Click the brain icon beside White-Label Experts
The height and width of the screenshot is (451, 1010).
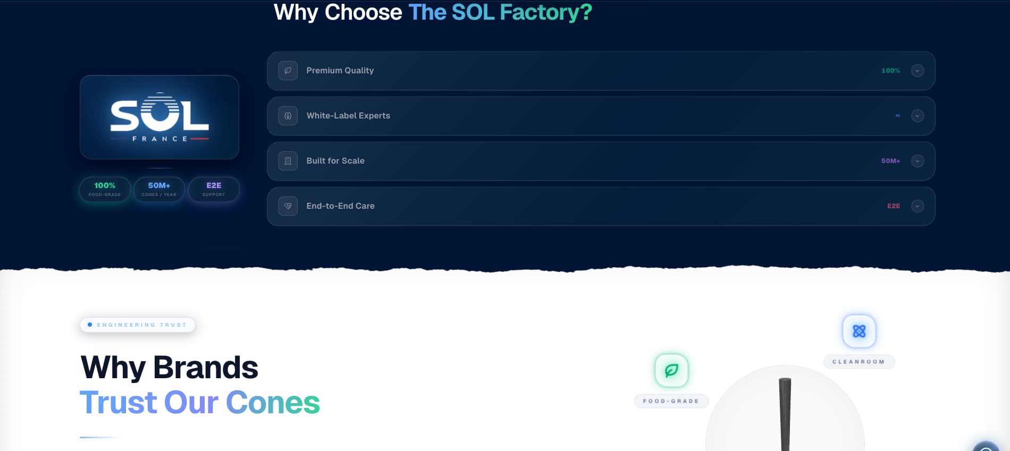(x=288, y=116)
